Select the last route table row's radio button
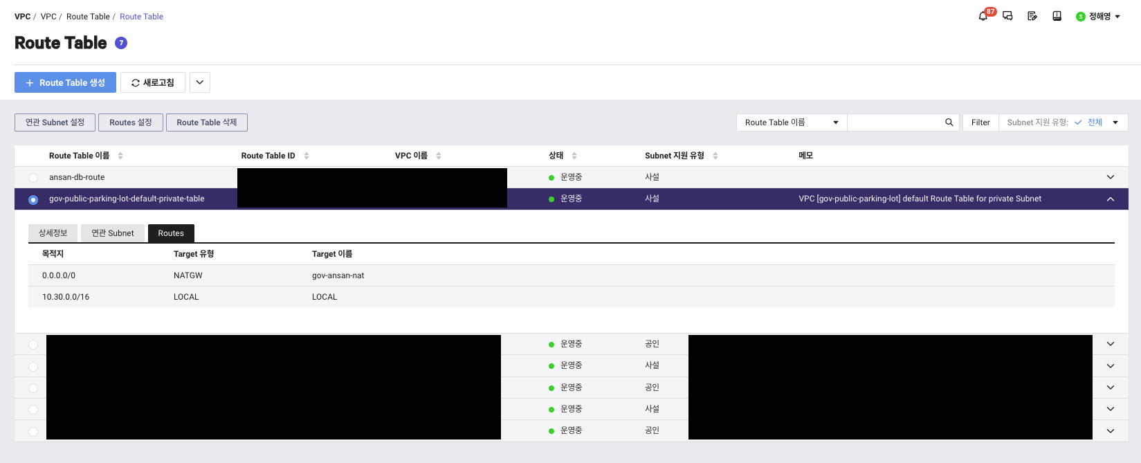Screen dimensions: 1141x463 click(x=33, y=431)
